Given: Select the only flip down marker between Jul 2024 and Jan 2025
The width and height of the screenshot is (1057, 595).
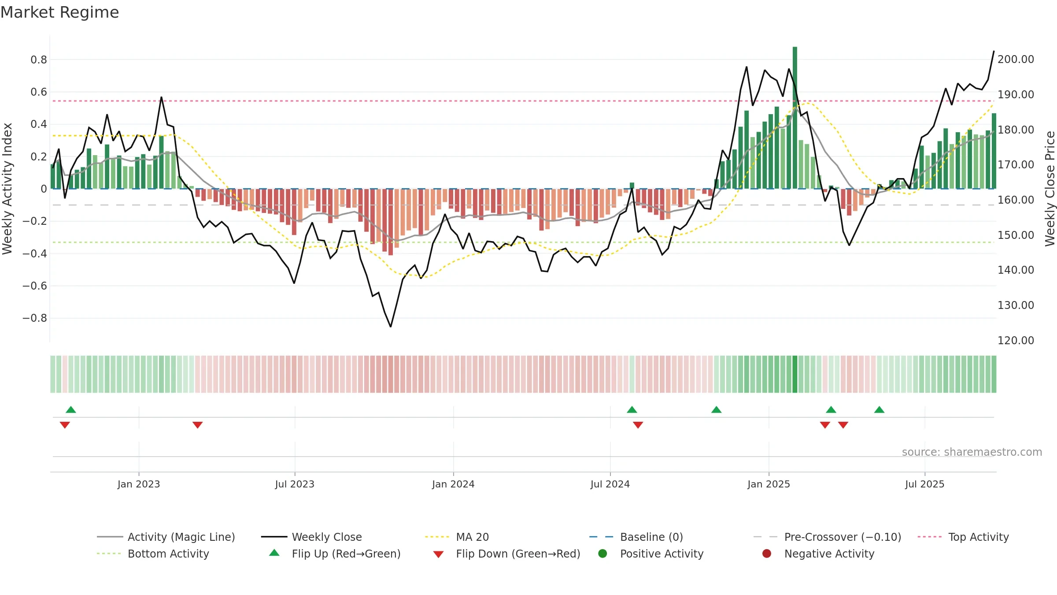Looking at the screenshot, I should click(638, 425).
